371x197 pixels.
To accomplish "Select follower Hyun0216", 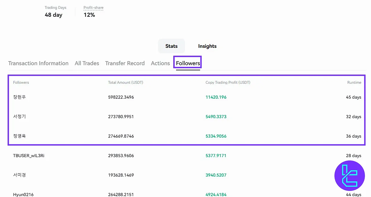I will tap(23, 195).
